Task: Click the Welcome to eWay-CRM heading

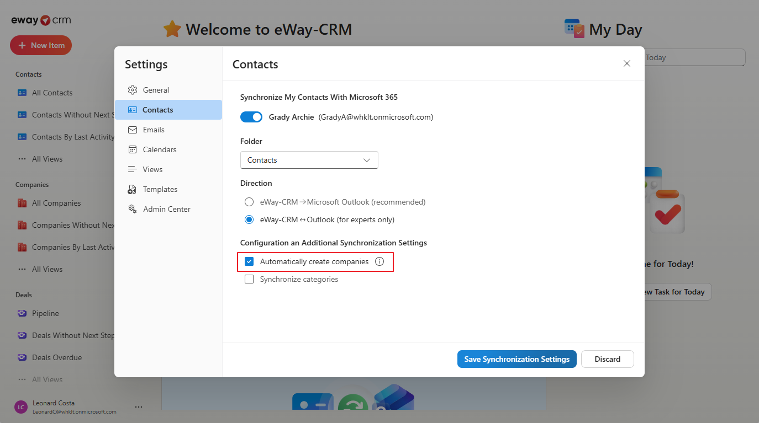Action: coord(268,29)
